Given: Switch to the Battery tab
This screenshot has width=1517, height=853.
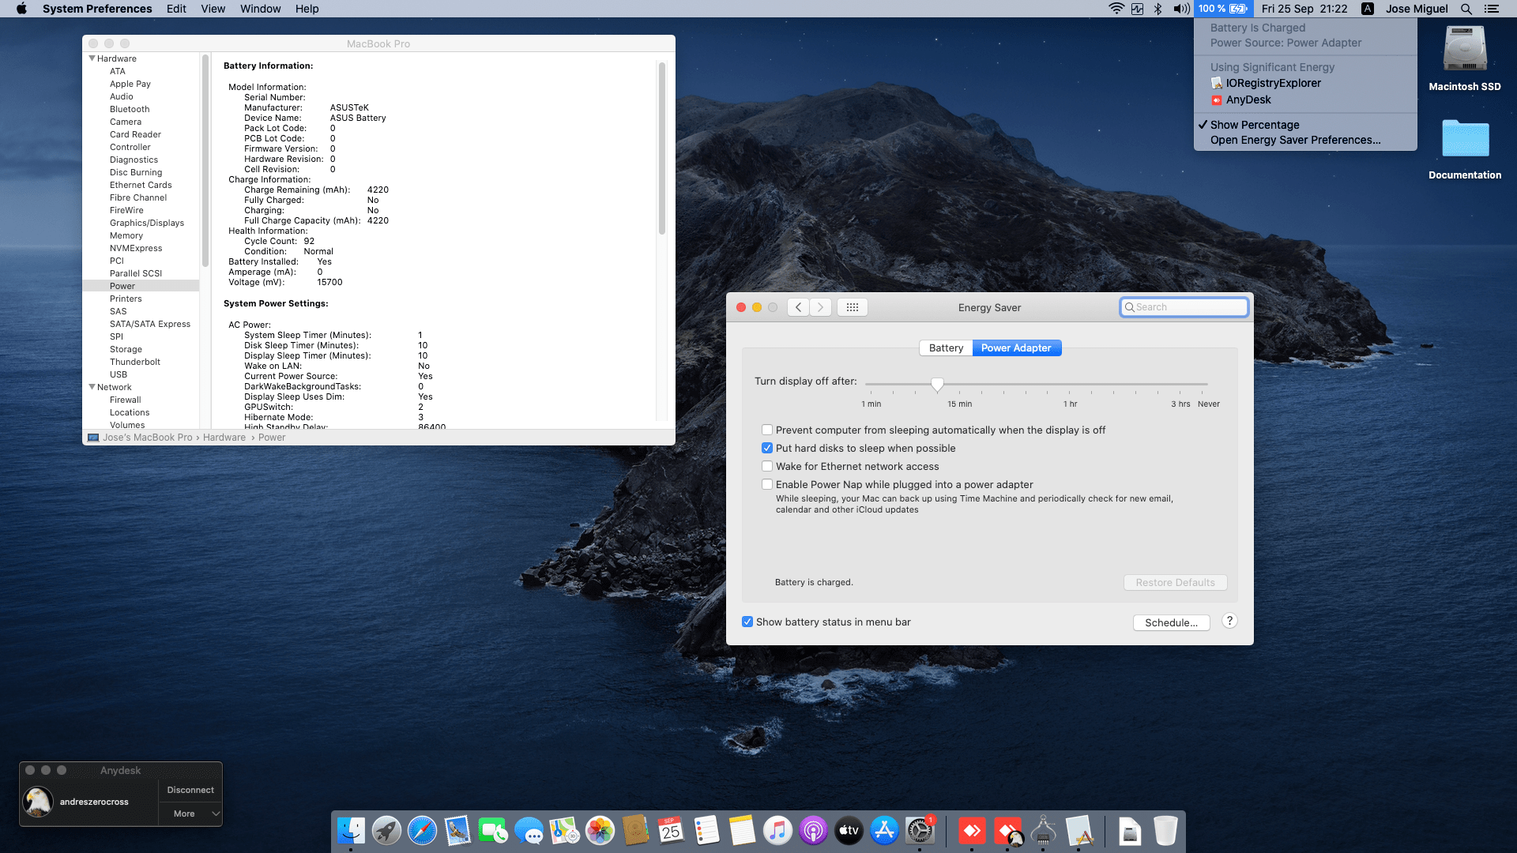Looking at the screenshot, I should tap(946, 348).
